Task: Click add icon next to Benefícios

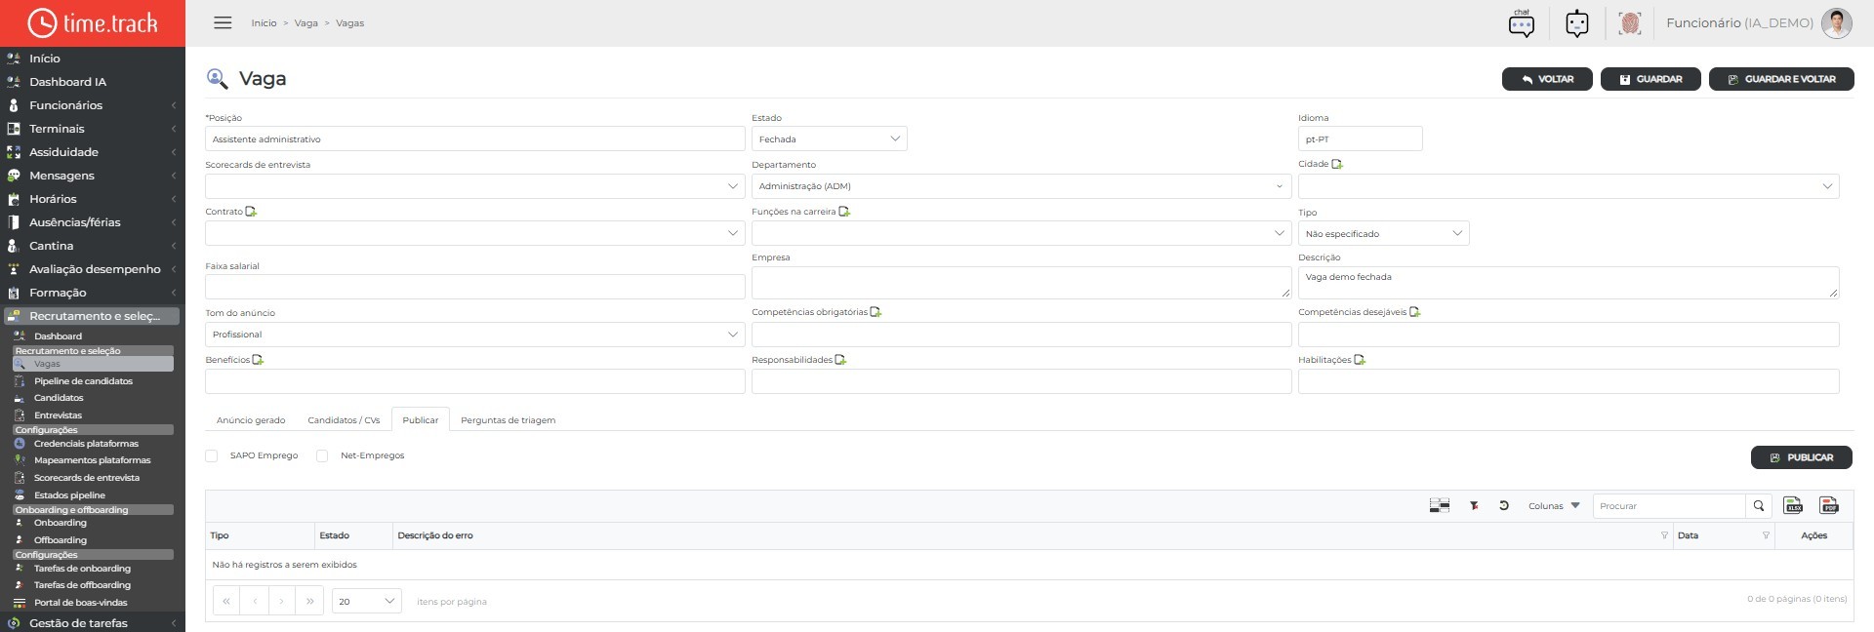Action: click(x=258, y=360)
